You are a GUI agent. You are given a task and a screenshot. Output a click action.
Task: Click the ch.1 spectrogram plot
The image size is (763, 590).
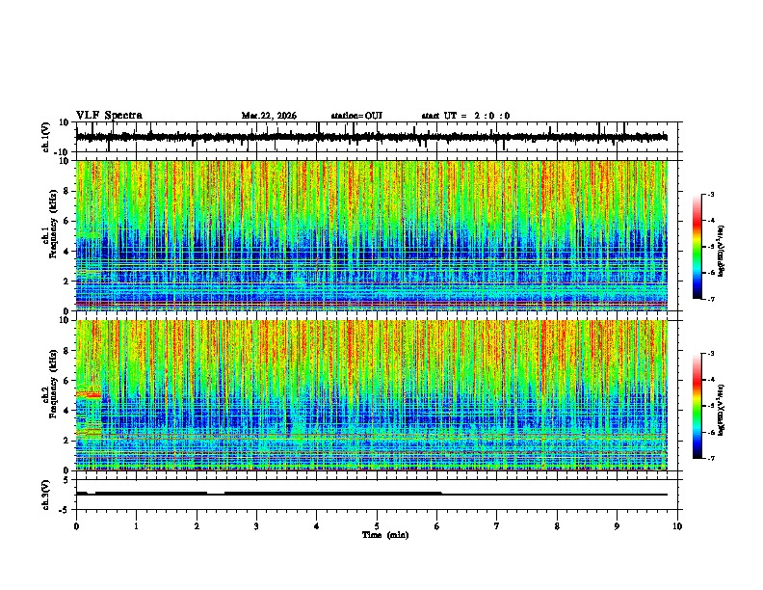372,235
